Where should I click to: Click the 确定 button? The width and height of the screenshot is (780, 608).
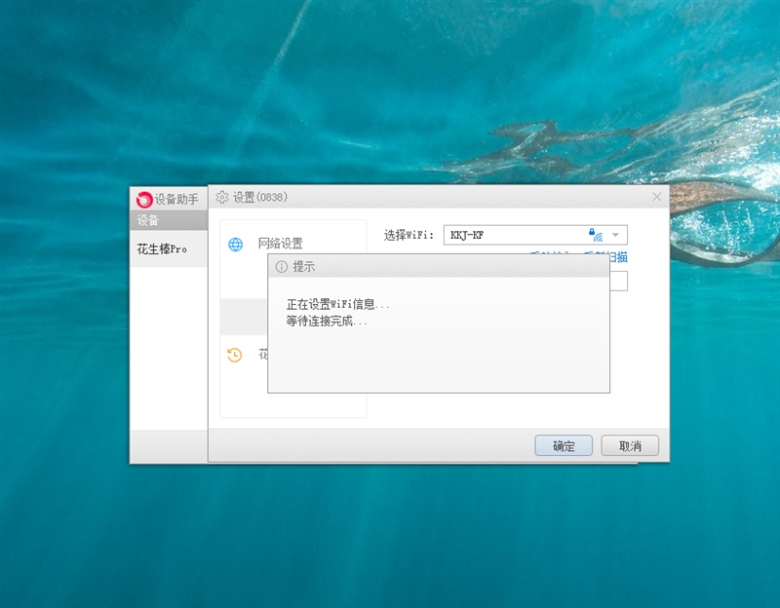click(564, 444)
